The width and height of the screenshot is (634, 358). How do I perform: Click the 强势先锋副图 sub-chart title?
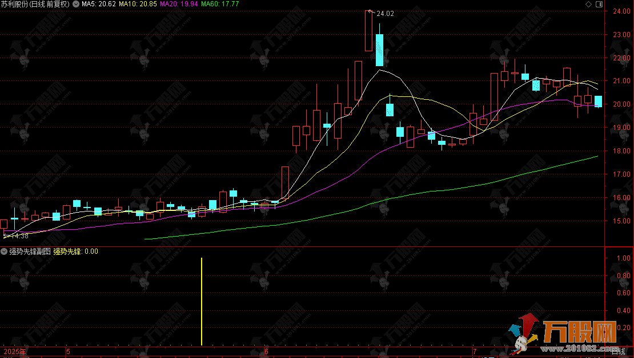(x=30, y=251)
